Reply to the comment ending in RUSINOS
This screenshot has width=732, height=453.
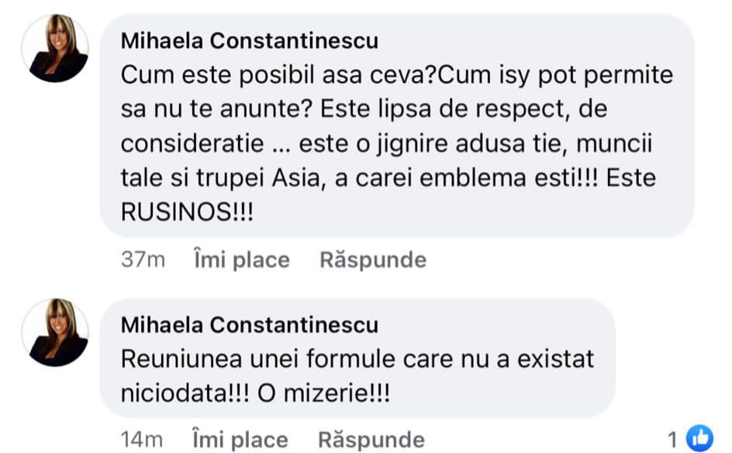373,260
